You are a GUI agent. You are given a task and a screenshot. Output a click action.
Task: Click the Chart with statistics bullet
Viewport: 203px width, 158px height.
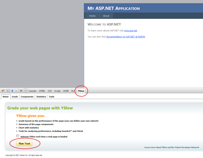pos(29,128)
